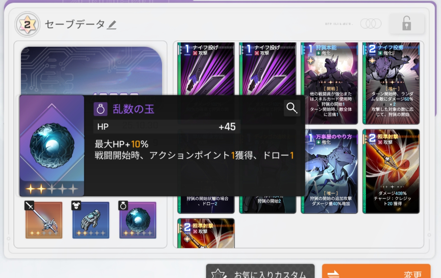Open the 万事屋のやり方 card

tap(329, 171)
